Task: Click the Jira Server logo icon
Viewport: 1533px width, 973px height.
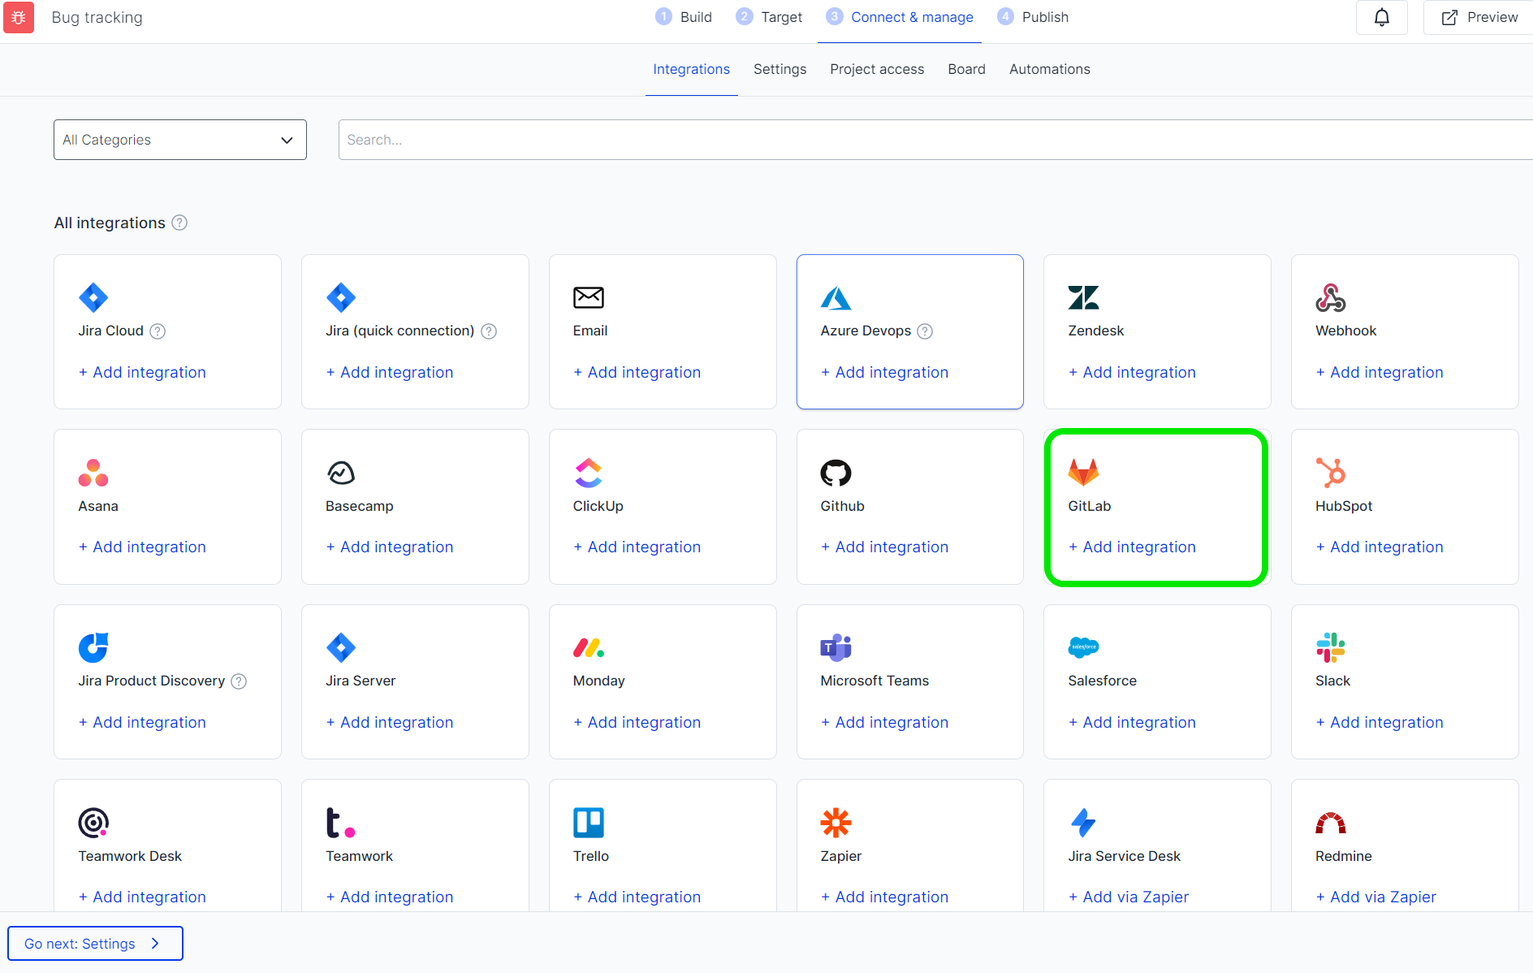Action: pos(341,647)
